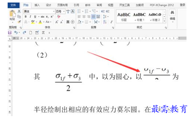This screenshot has width=190, height=119.
Task: Click the justify alignment icon
Action: coord(93,17)
